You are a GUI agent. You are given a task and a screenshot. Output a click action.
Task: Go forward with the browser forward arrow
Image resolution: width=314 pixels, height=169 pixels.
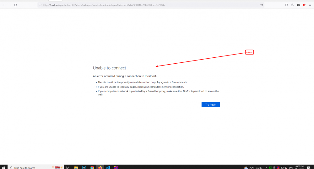pos(9,5)
